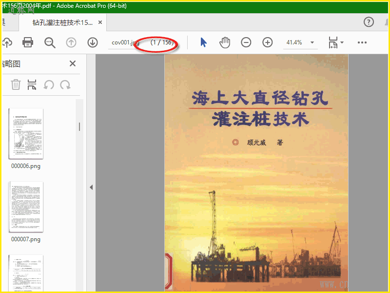The image size is (390, 293).
Task: Go to previous page arrow
Action: [71, 42]
